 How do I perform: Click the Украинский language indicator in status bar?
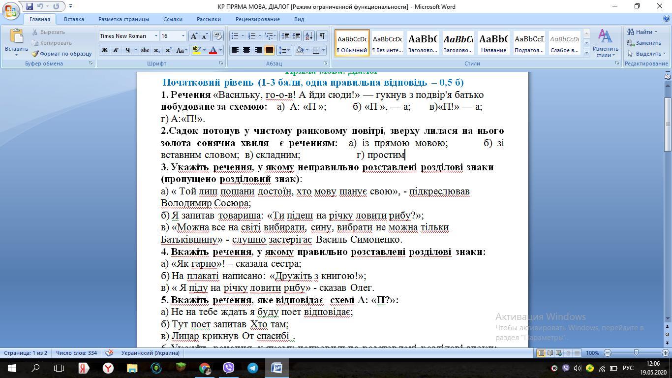[x=150, y=353]
